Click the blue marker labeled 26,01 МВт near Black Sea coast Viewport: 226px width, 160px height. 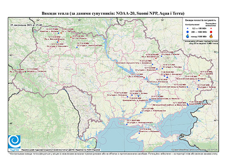123,124
